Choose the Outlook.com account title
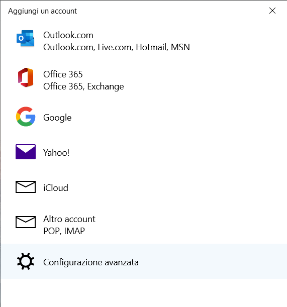Image resolution: width=287 pixels, height=307 pixels. coord(68,36)
